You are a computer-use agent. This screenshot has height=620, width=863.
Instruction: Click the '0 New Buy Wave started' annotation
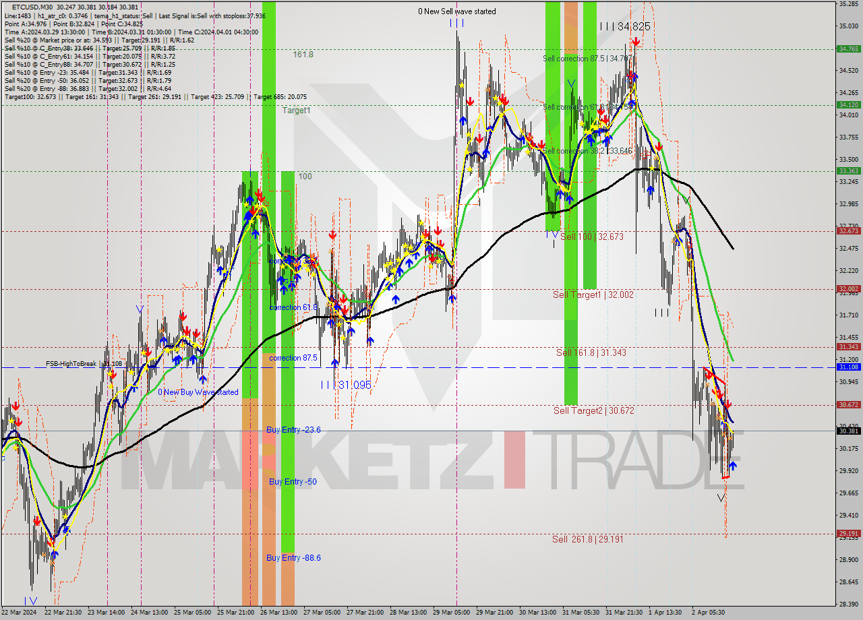coord(198,392)
